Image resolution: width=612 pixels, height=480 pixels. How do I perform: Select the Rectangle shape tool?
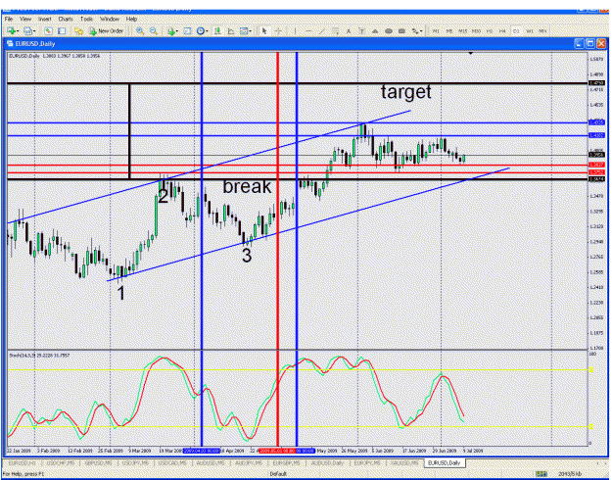[x=401, y=30]
